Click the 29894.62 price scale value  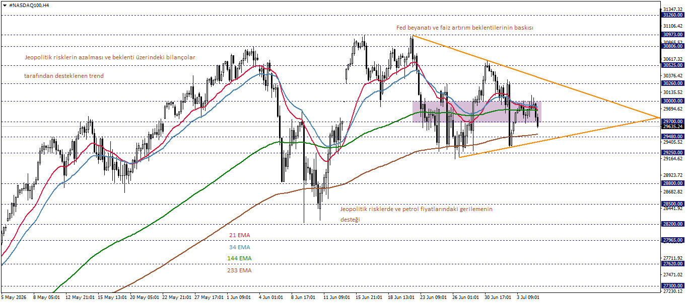(x=673, y=109)
